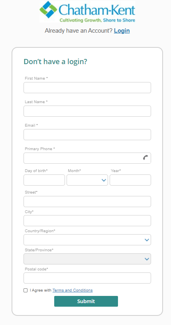Click the phone icon in Primary Phone

tap(145, 158)
